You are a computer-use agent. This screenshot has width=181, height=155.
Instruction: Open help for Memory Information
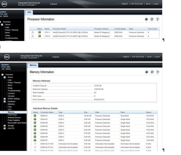[x=157, y=72]
